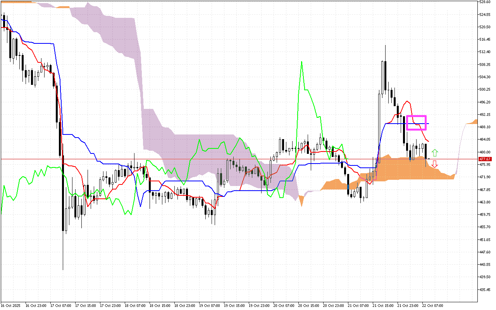This screenshot has height=310, width=496.
Task: Click bottom of the longest 17 Oct wick
Action: coord(63,269)
